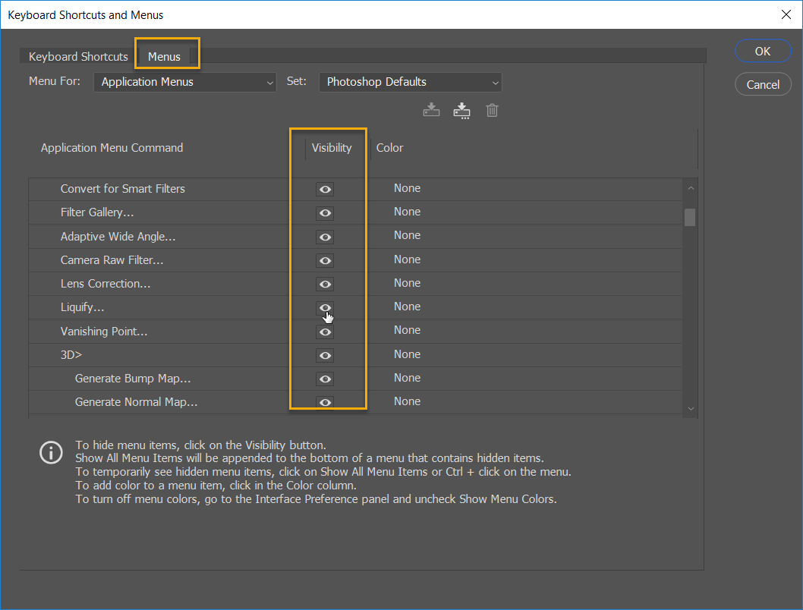
Task: Hide the Adaptive Wide Angle entry
Action: pos(325,237)
